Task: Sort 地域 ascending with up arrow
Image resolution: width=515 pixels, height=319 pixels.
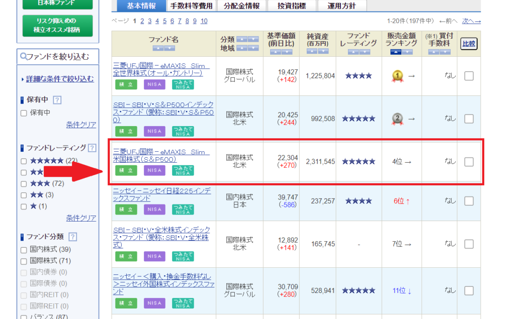Action: pyautogui.click(x=242, y=48)
